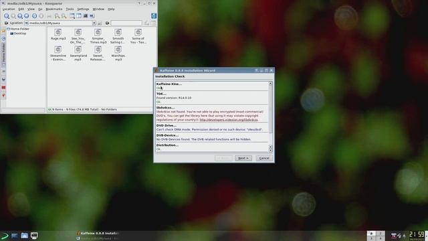Click Next in the Kaffeine wizard
428x241 pixels.
click(x=243, y=158)
